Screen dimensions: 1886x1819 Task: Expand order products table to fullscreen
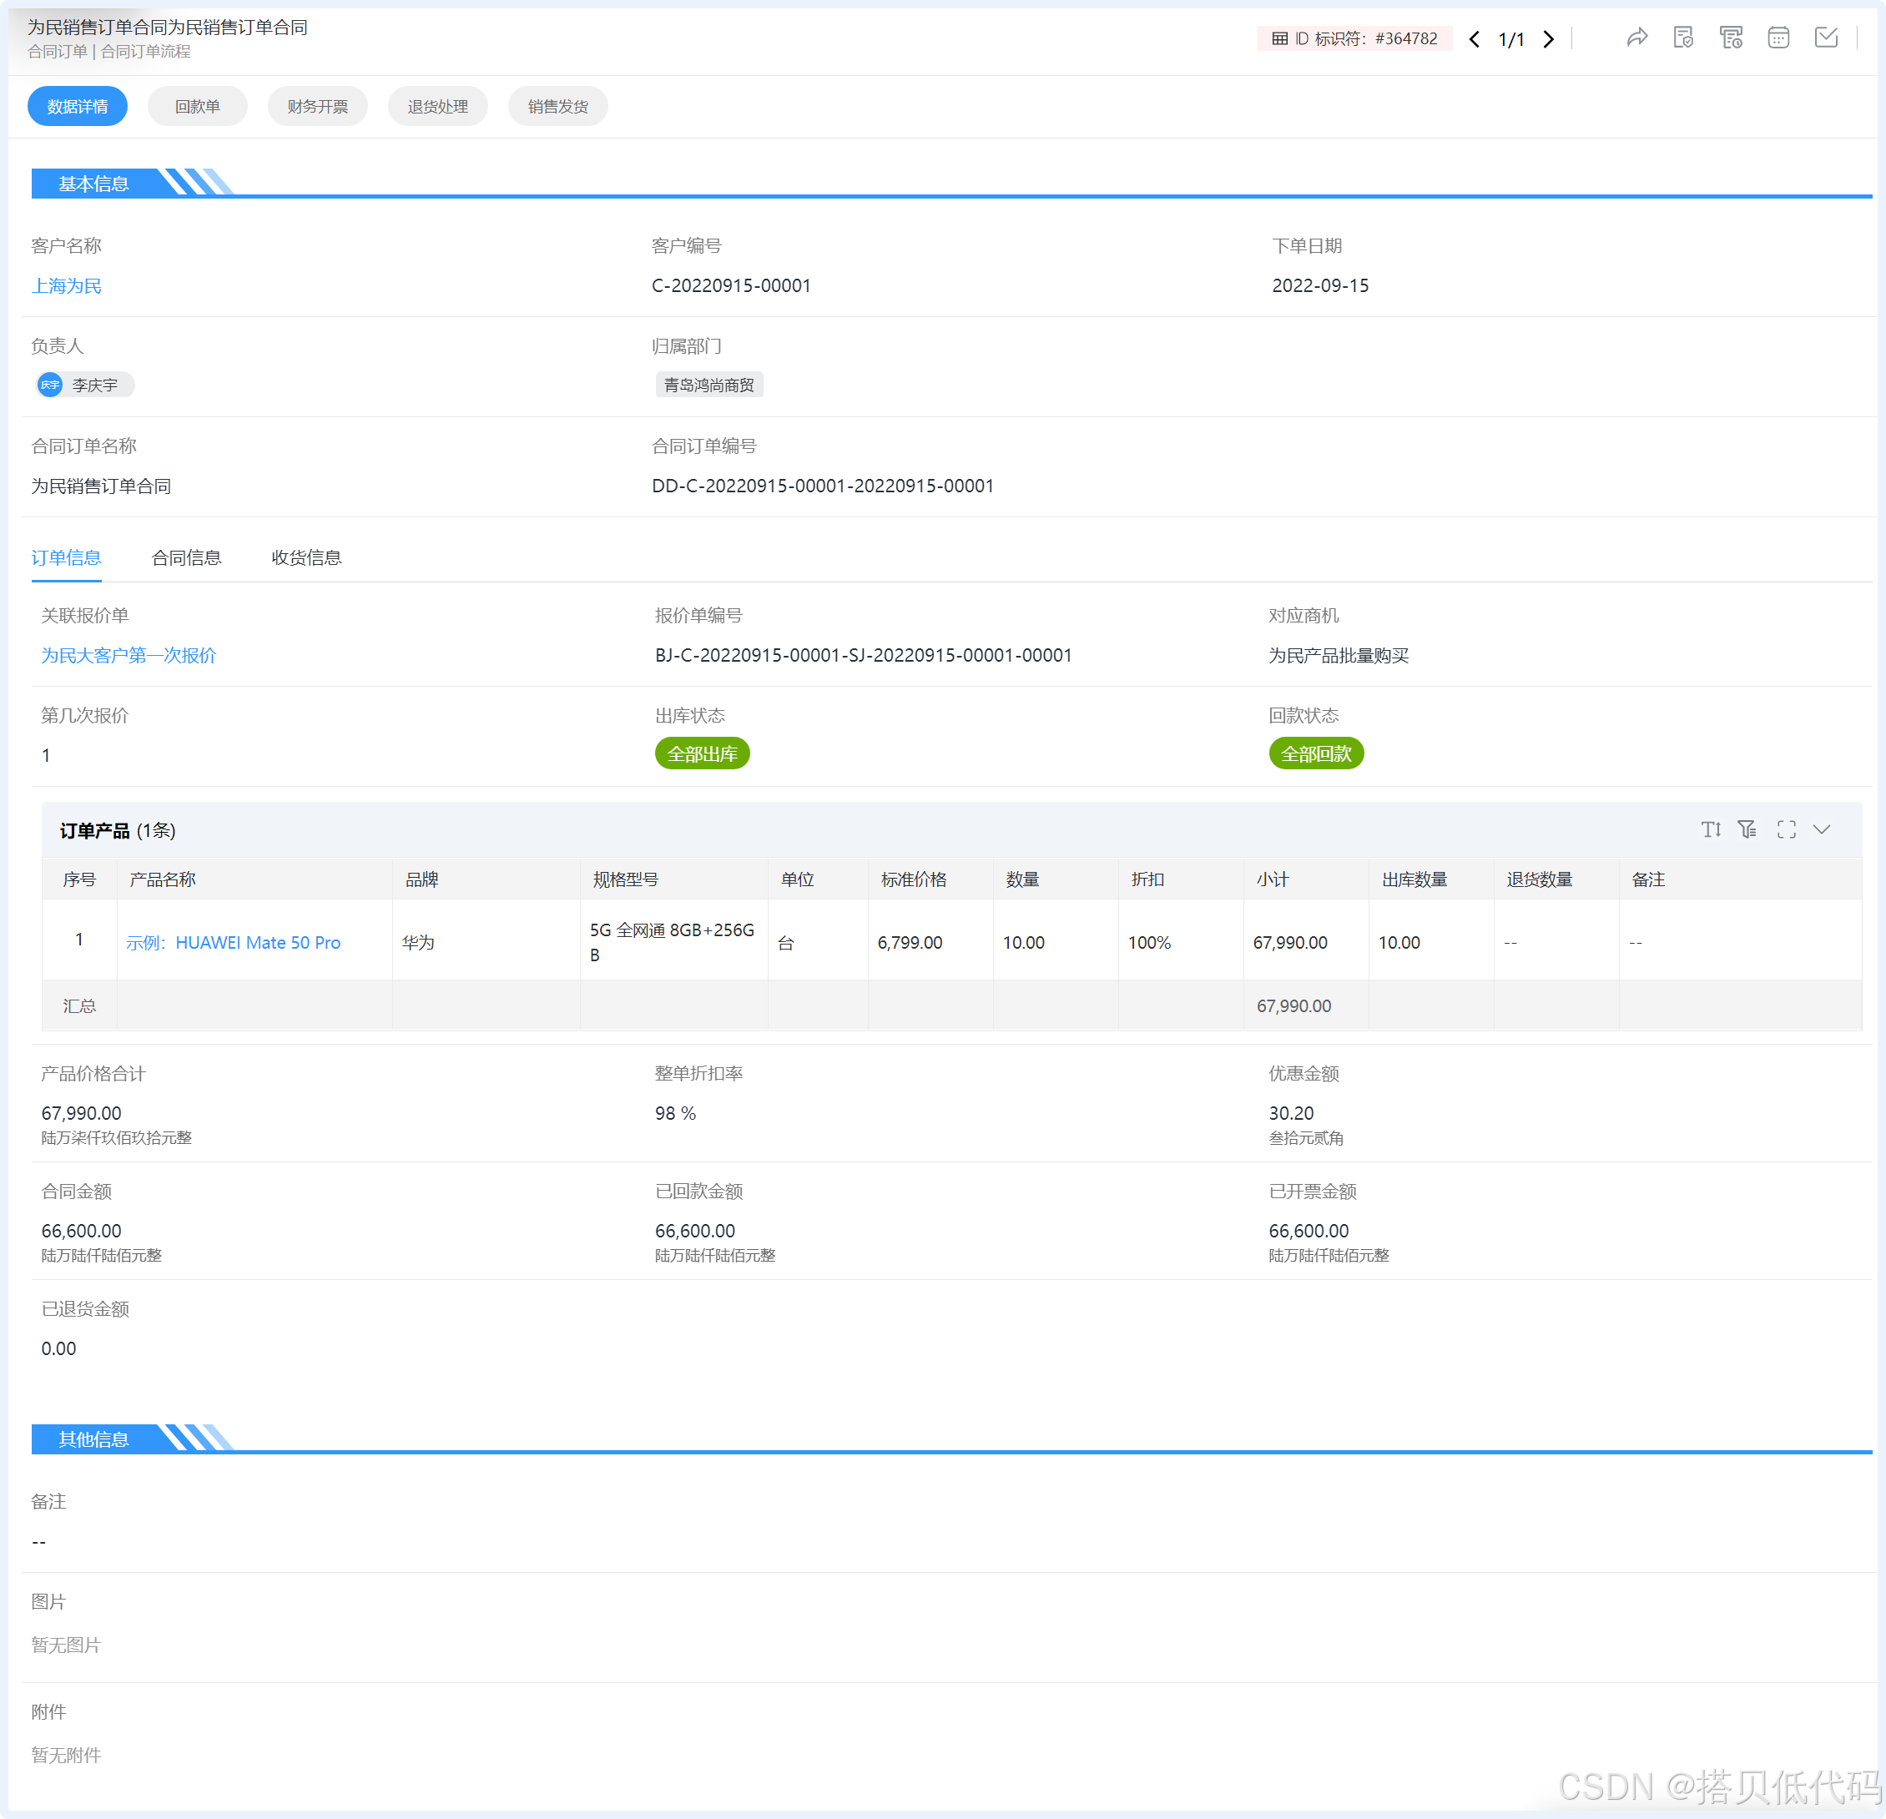tap(1786, 829)
